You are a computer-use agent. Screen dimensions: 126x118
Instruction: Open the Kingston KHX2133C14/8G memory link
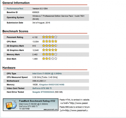pos(52,85)
